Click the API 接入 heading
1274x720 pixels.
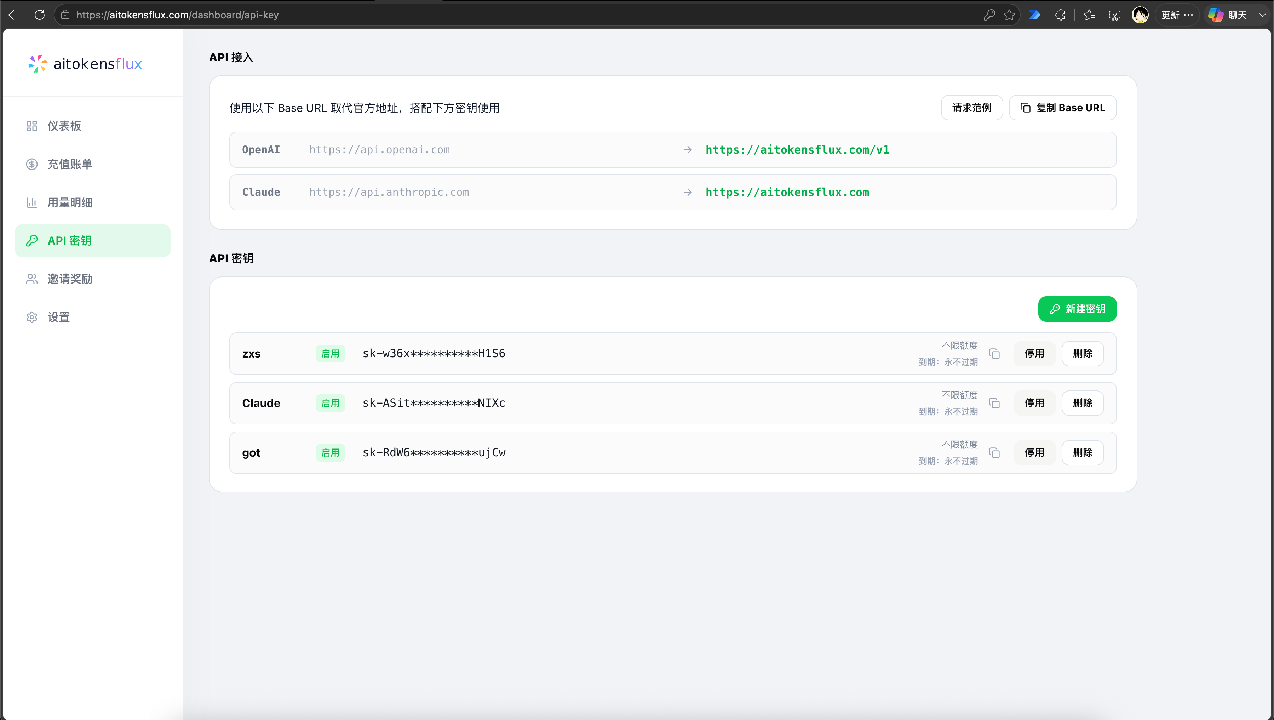point(231,57)
